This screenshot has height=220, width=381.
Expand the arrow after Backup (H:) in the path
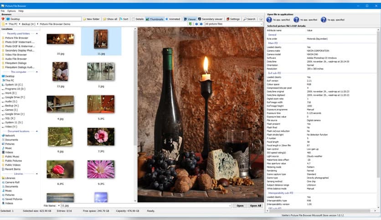coord(37,24)
